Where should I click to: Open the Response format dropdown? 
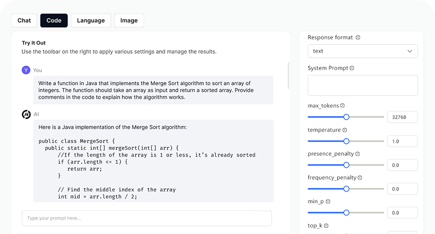[x=362, y=51]
